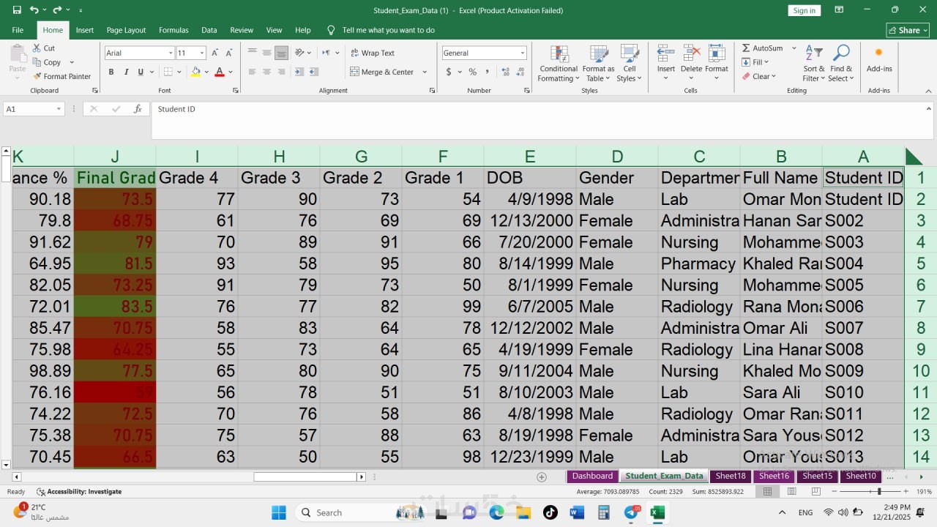
Task: Toggle Wrap Text for selected cells
Action: (372, 53)
